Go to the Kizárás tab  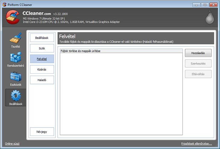click(42, 69)
